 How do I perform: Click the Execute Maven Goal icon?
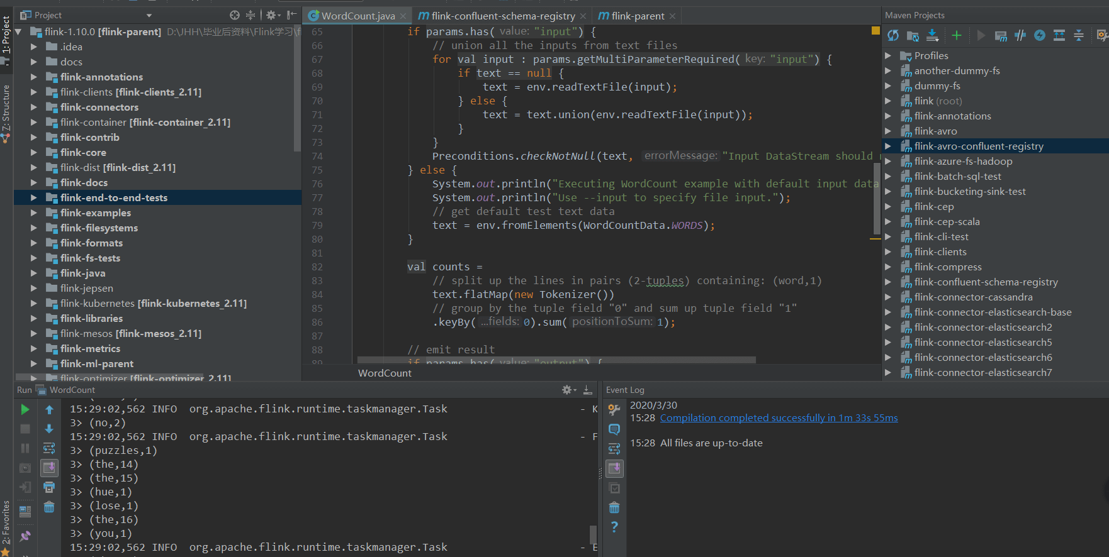click(1001, 36)
